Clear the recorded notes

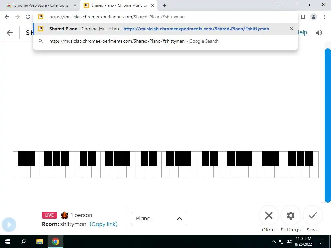point(269,216)
